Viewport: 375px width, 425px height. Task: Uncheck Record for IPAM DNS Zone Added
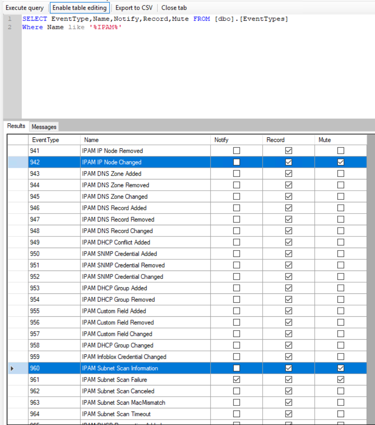289,174
